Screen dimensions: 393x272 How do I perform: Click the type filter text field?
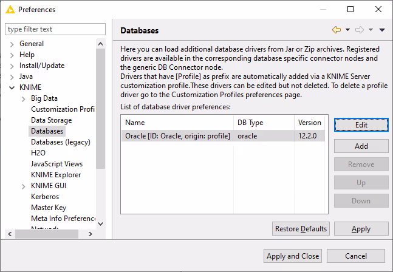[x=55, y=29]
